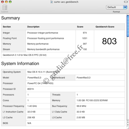Click "Memory bandwidth performance" description
The width and height of the screenshot is (129, 129).
click(43, 49)
